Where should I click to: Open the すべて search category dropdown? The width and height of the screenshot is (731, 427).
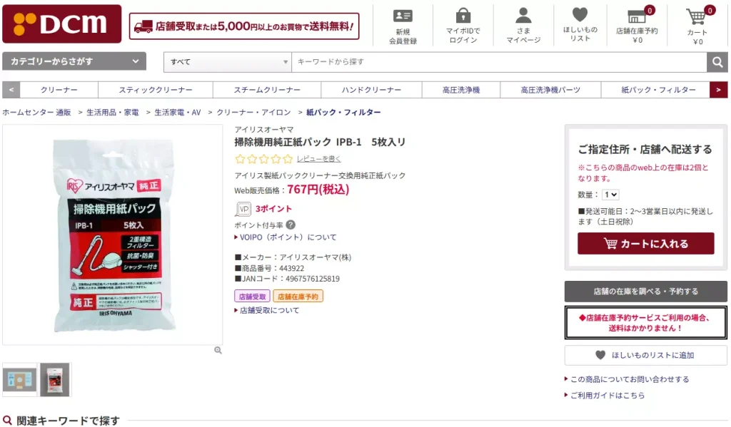(x=227, y=62)
